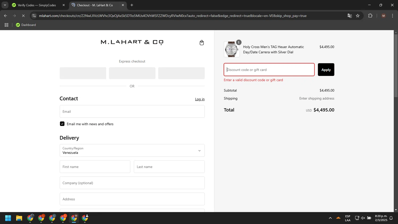Image resolution: width=398 pixels, height=224 pixels.
Task: Close the Verify Codes tab
Action: click(64, 5)
